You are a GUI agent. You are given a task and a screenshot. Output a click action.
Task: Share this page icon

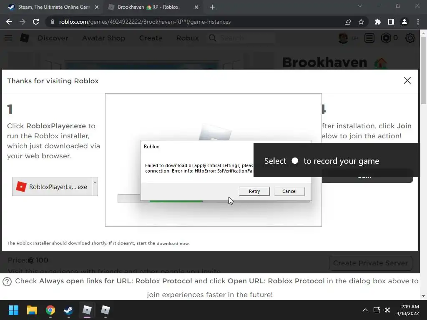(348, 22)
